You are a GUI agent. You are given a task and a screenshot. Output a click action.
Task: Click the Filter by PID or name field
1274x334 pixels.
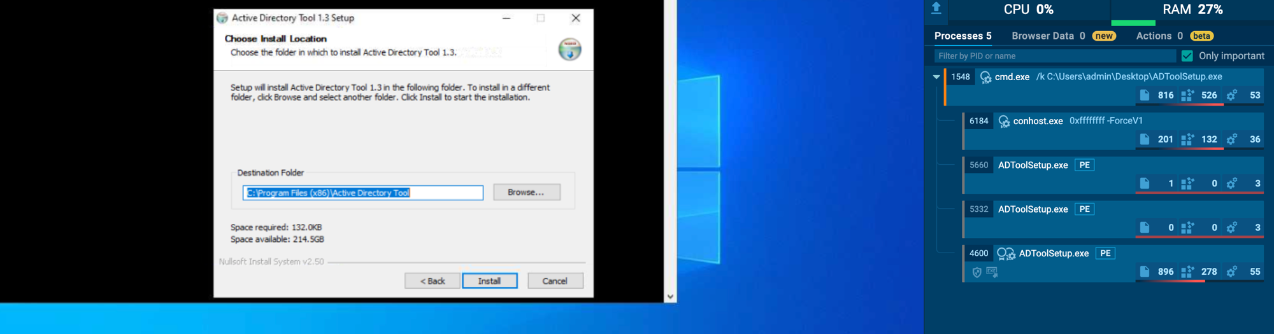[1055, 56]
